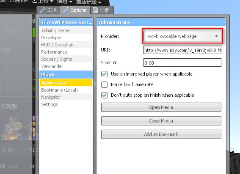240x174 pixels.
Task: Open the 播放记录 menu in webpage
Action: click(x=88, y=2)
